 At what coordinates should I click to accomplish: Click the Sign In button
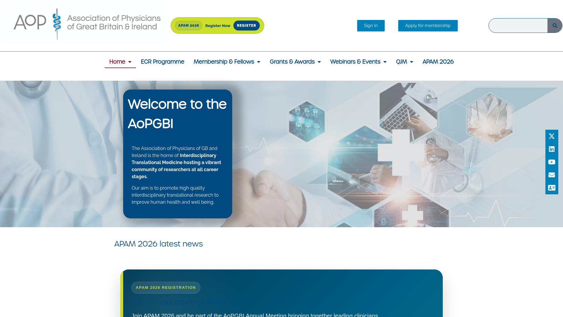point(371,26)
